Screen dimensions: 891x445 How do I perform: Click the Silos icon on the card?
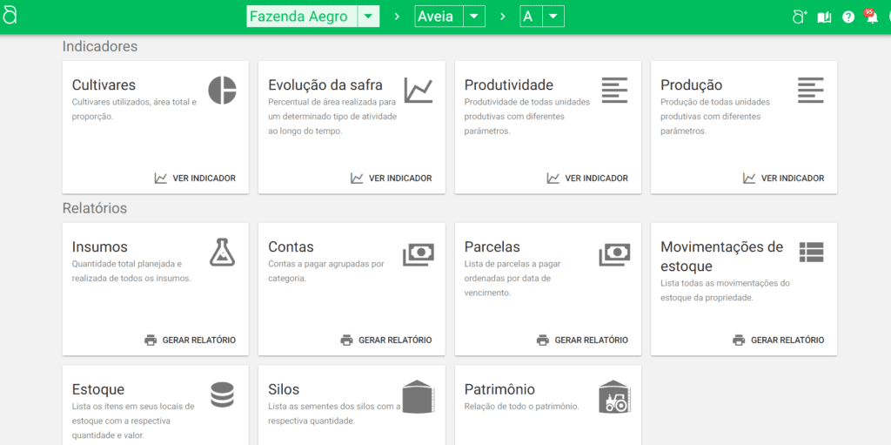pyautogui.click(x=418, y=396)
